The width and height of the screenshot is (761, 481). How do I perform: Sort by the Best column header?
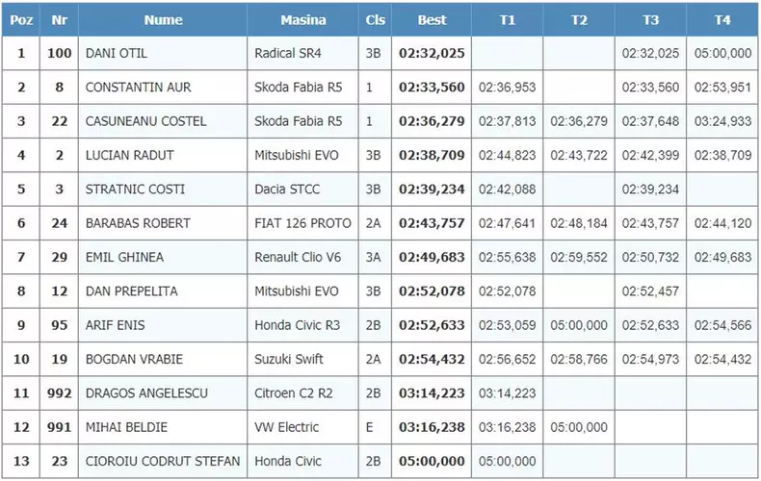click(432, 19)
